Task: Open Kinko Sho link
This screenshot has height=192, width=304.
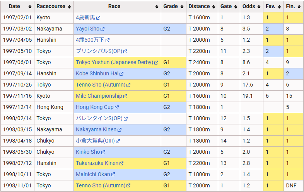Action: 88,152
